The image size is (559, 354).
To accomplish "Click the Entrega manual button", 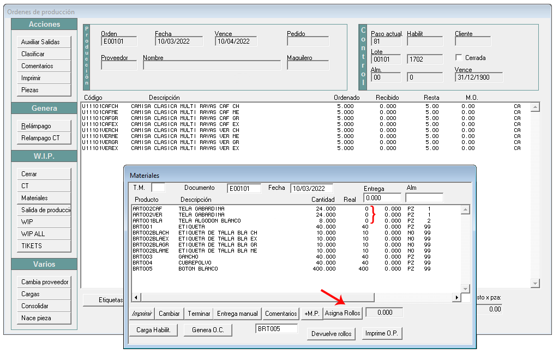I will click(x=237, y=314).
